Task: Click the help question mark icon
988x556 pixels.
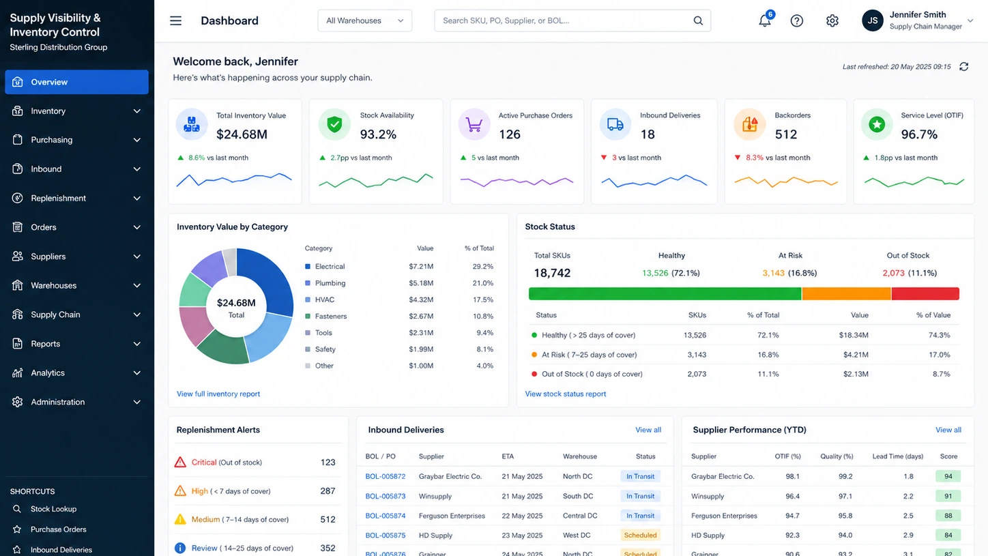Action: [796, 20]
